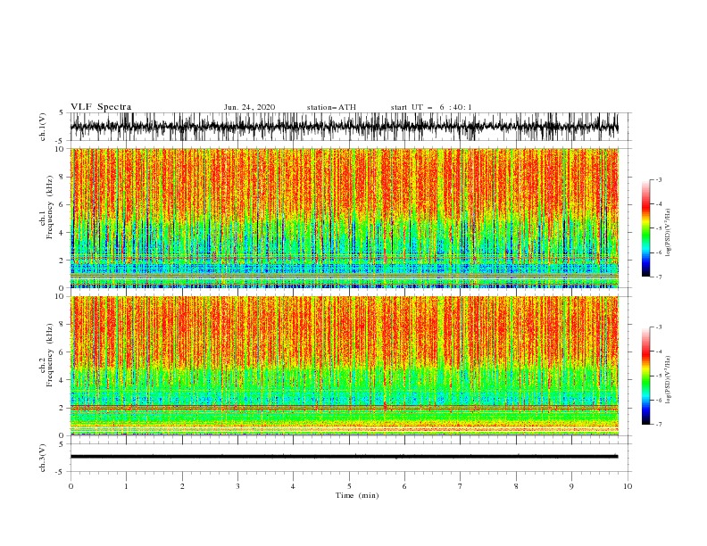Image resolution: width=707 pixels, height=546 pixels.
Task: Click the "-5" tick on ch.1 colorbar
Action: tap(658, 228)
